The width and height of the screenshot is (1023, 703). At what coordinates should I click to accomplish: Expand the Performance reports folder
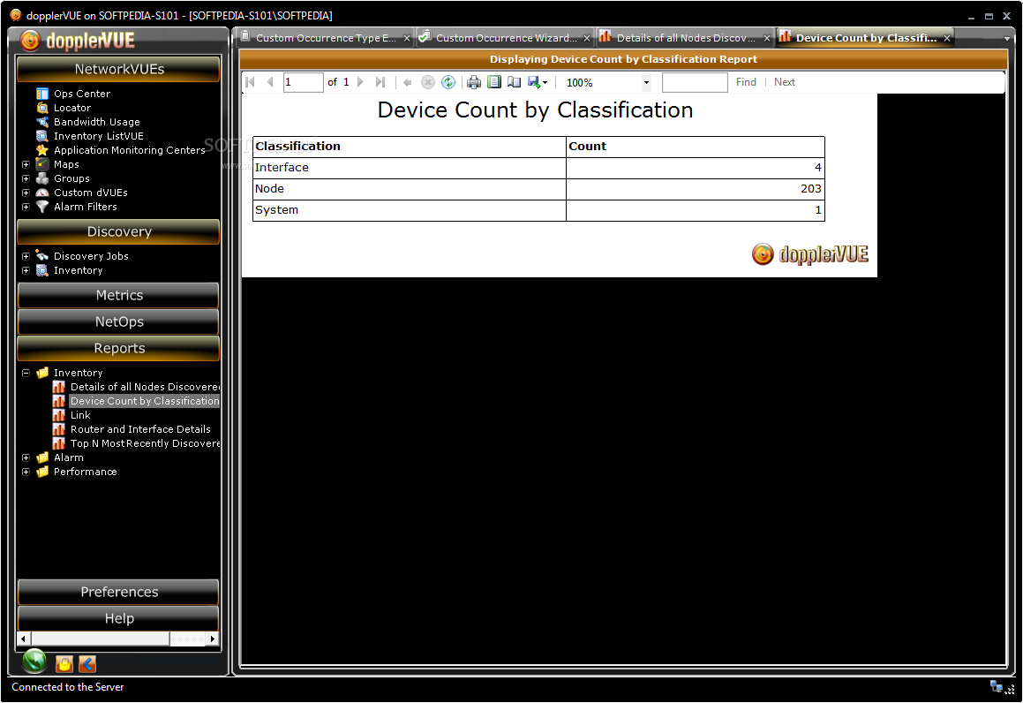(x=26, y=472)
